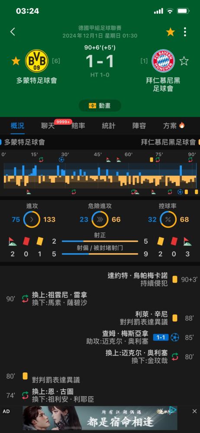Tap the 進攻 attack ring indicator
This screenshot has width=200, height=433.
coord(32,220)
